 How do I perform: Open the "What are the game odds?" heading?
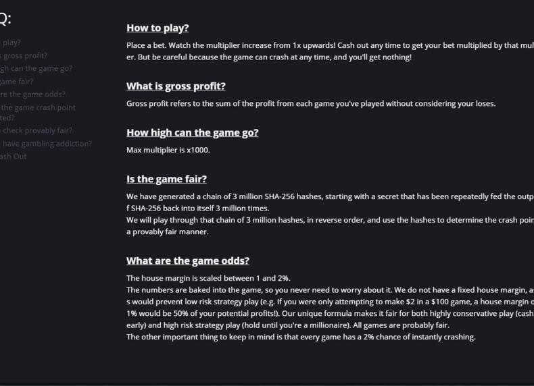pos(188,260)
